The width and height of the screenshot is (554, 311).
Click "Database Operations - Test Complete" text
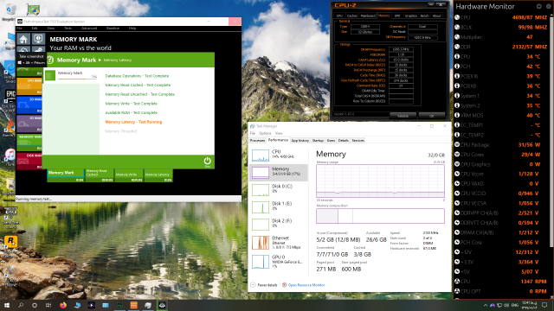(x=137, y=76)
